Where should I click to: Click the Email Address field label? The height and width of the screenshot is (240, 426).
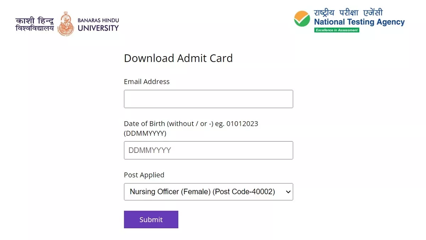(x=147, y=82)
